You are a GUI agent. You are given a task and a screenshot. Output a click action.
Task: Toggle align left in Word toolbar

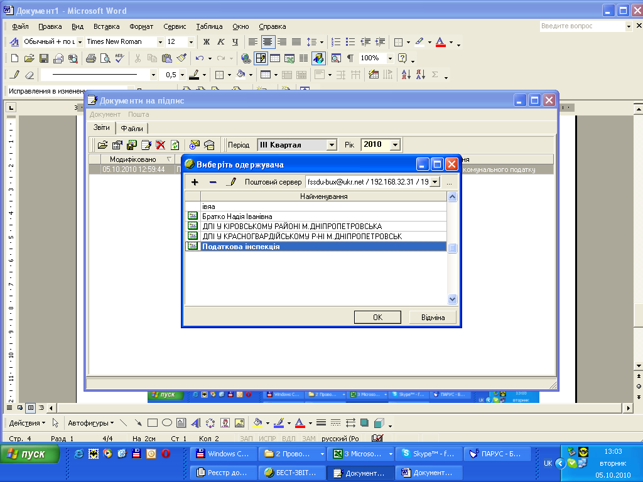(x=253, y=41)
